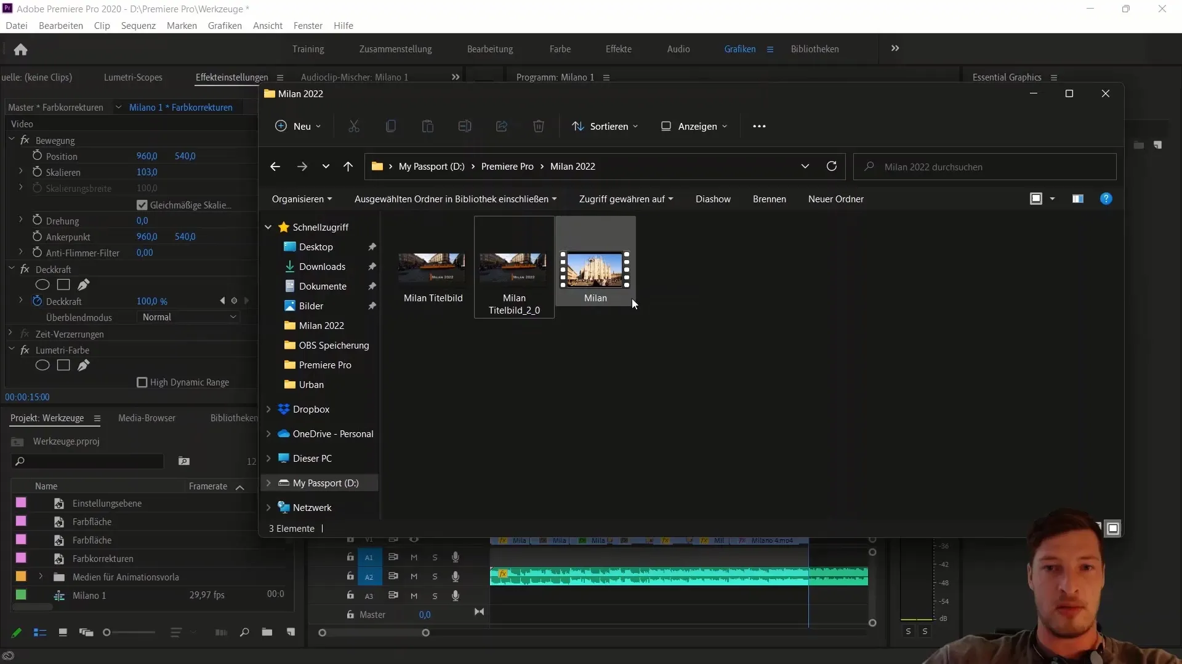Expand Medien für Animationsvorlagen bin
Viewport: 1182px width, 664px height.
click(41, 577)
